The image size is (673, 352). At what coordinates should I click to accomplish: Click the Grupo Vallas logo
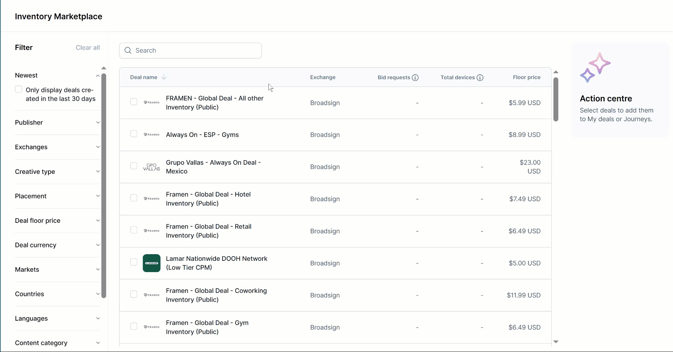(x=151, y=167)
